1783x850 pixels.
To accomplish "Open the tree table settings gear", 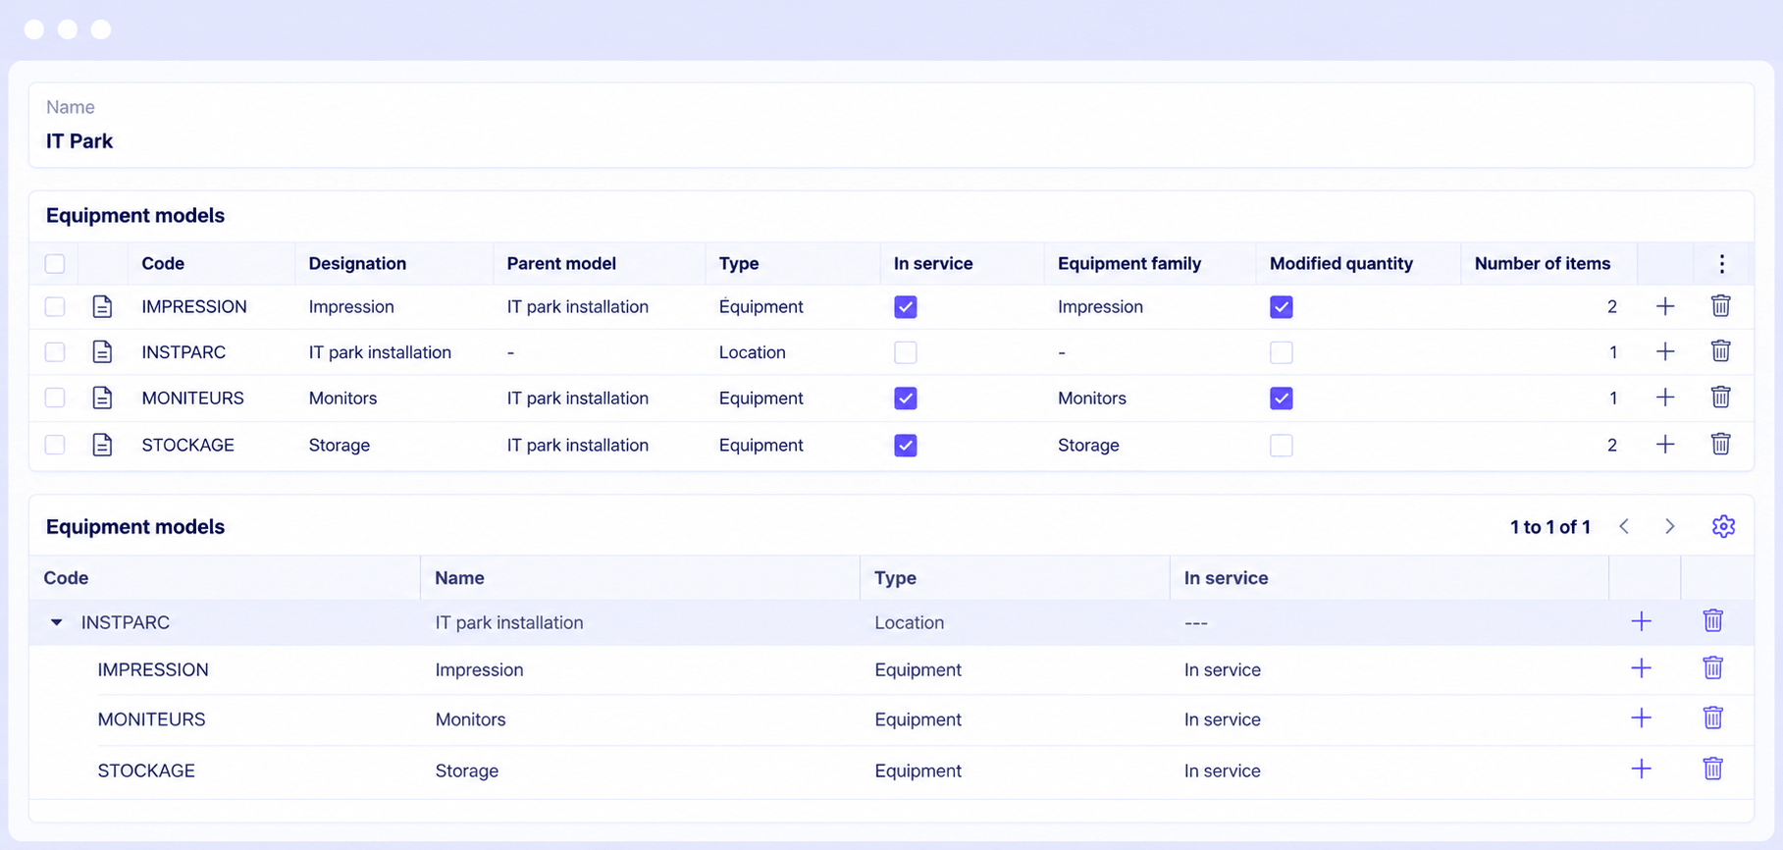I will [1723, 526].
